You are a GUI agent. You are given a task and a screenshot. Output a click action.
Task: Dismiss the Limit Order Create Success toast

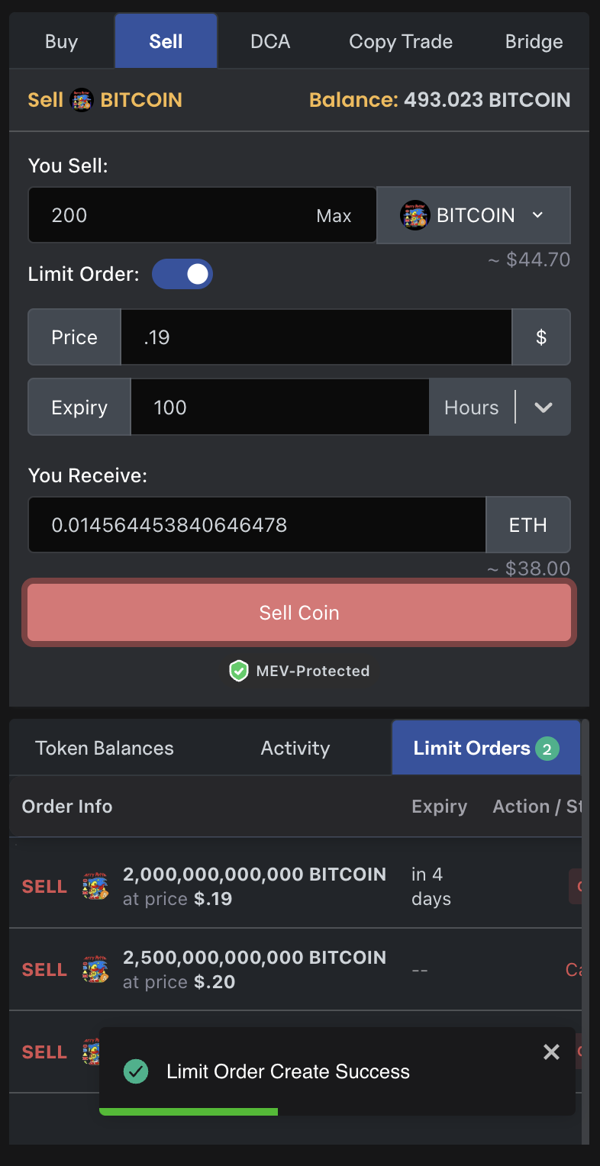coord(551,1052)
